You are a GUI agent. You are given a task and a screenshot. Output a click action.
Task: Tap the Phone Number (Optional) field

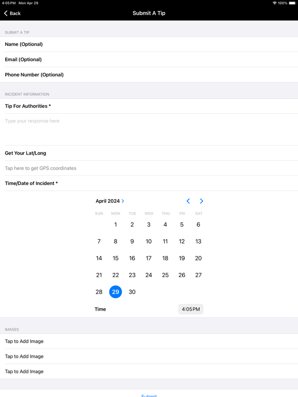tap(149, 74)
